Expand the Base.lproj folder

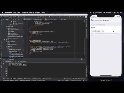coord(8,51)
